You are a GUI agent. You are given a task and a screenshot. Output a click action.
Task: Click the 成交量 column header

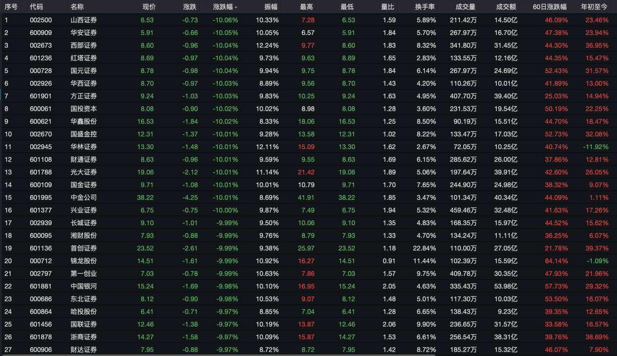(x=466, y=7)
